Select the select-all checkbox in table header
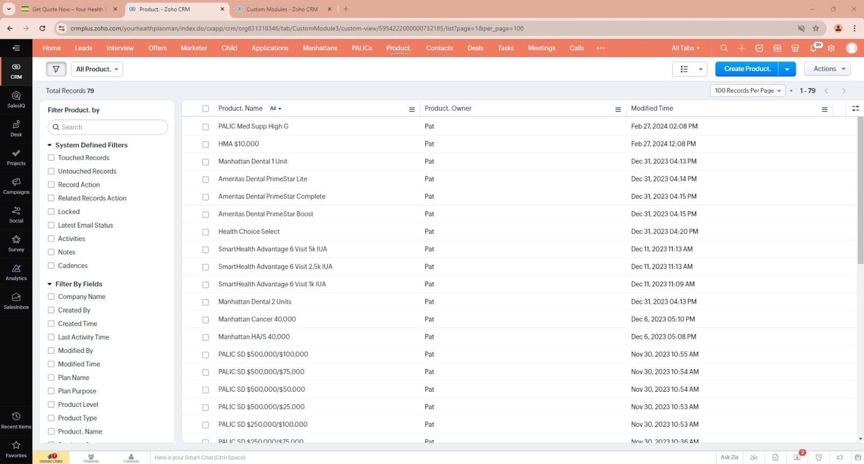 coord(205,108)
